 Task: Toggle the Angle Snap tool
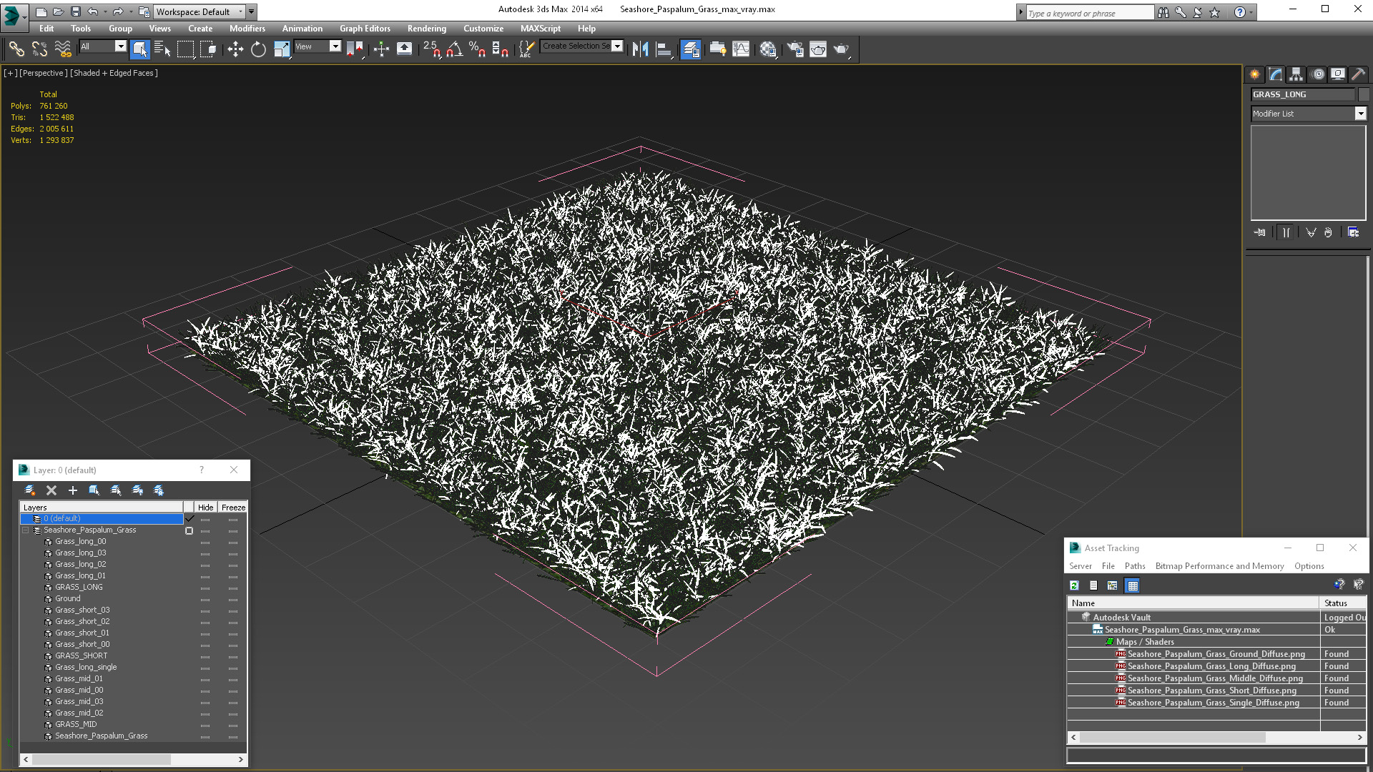pos(455,49)
